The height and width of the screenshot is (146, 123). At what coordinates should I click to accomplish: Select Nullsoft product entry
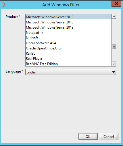(x=69, y=38)
